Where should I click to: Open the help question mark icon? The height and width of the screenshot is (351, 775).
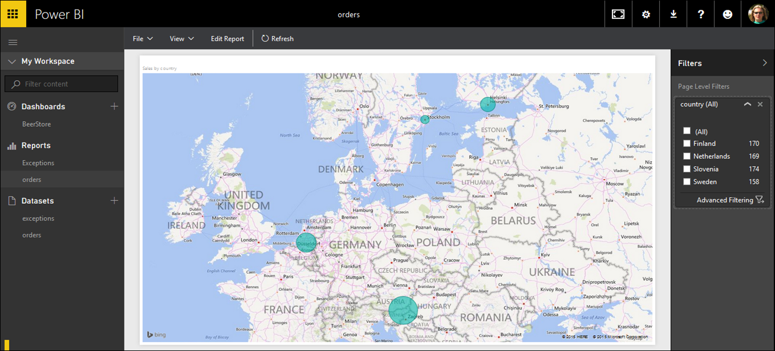701,15
